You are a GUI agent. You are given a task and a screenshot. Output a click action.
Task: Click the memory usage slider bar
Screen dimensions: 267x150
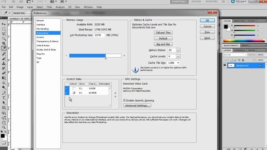pos(95,55)
